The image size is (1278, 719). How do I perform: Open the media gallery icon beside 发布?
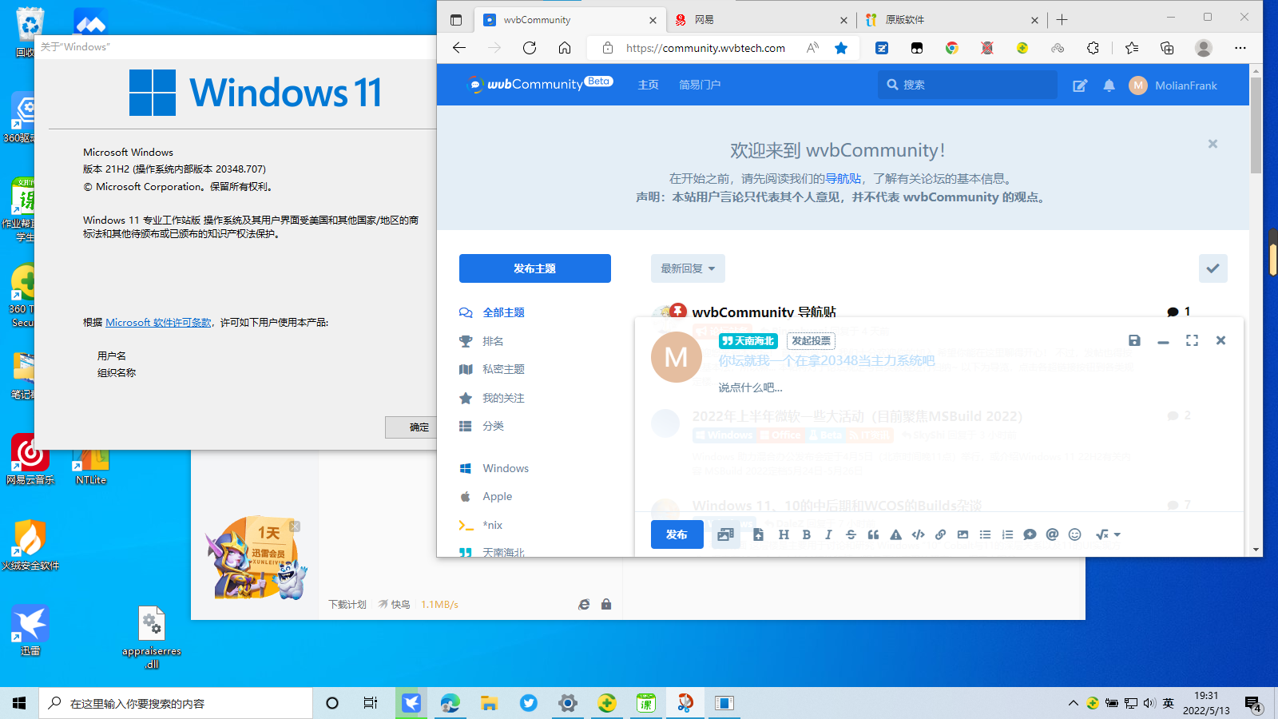coord(725,534)
